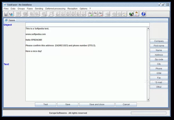Viewport: 174px width, 120px height.
Task: Click the 'EuropeSoftwares - All rights reserved' status text
Action: click(68, 113)
